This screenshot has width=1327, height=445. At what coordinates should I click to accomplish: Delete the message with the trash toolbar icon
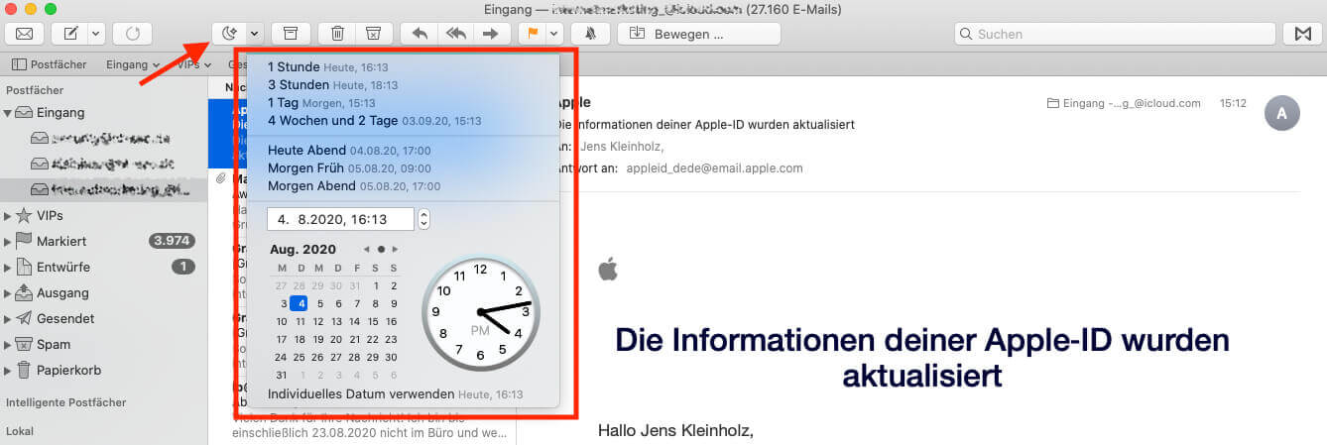tap(337, 34)
